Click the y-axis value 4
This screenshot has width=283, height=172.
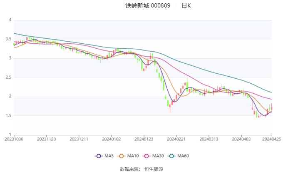(x=10, y=20)
